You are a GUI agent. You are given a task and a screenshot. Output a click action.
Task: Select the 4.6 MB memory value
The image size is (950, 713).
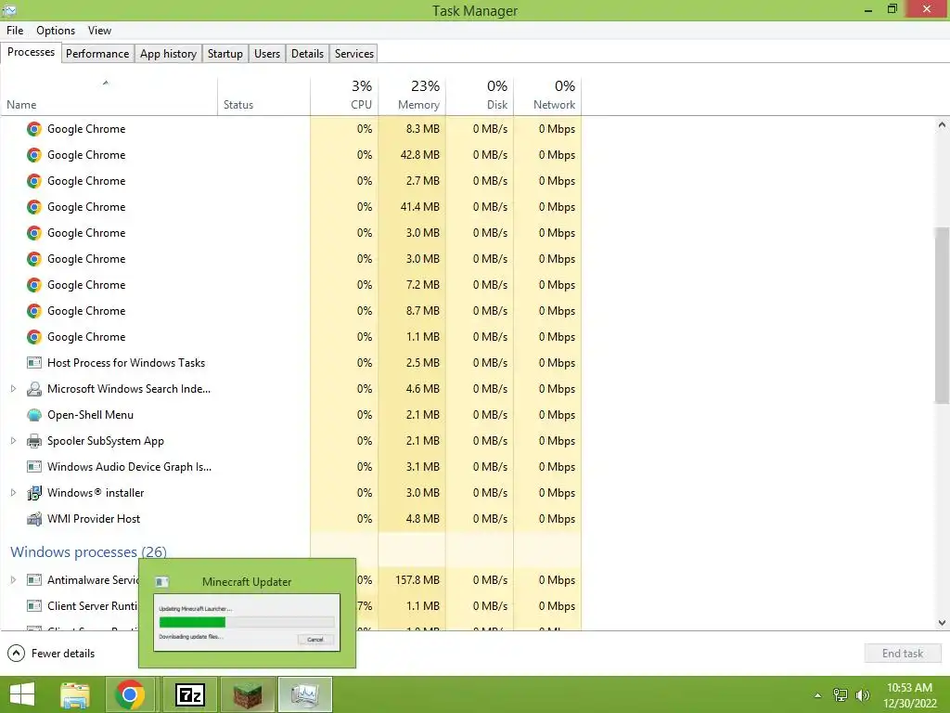423,389
